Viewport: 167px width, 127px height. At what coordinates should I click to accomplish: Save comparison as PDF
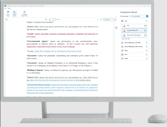click(134, 26)
